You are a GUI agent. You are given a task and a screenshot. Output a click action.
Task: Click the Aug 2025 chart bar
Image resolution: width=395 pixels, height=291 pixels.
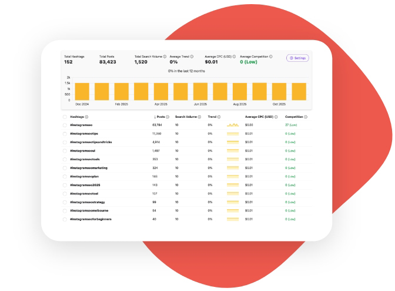coord(240,92)
